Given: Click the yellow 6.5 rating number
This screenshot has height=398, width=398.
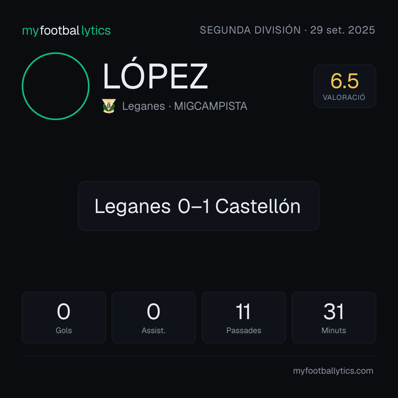Looking at the screenshot, I should tap(345, 81).
